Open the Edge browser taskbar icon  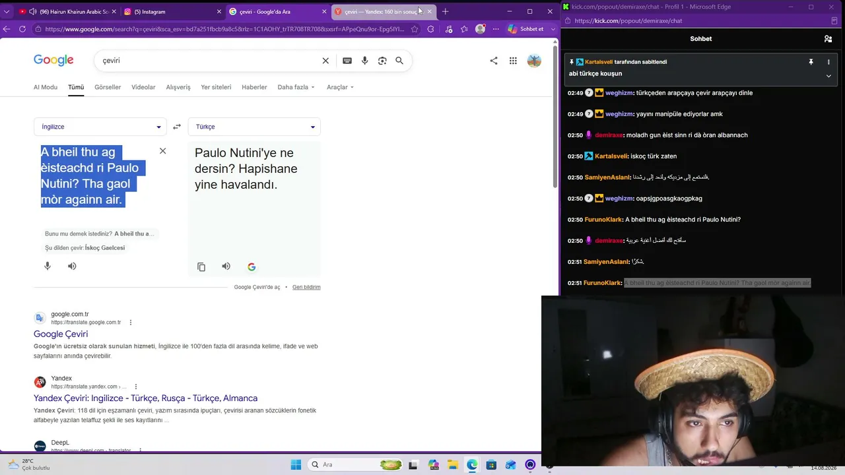coord(472,464)
